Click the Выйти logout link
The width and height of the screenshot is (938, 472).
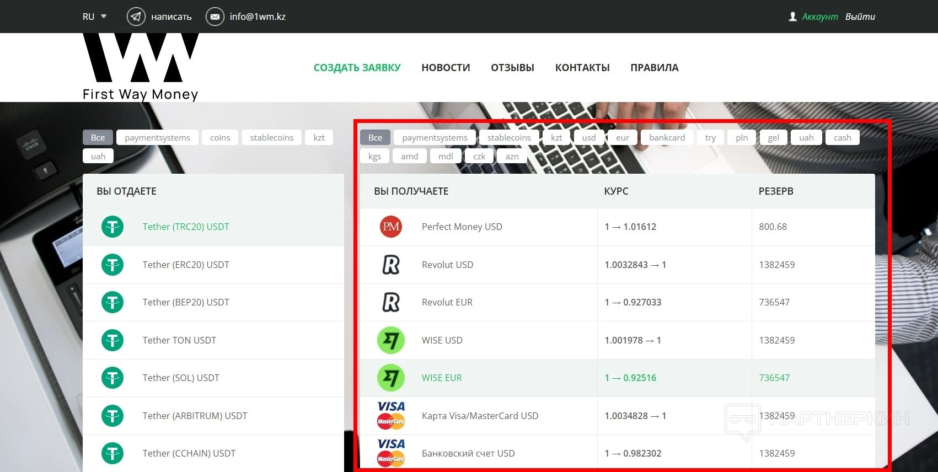pos(860,17)
